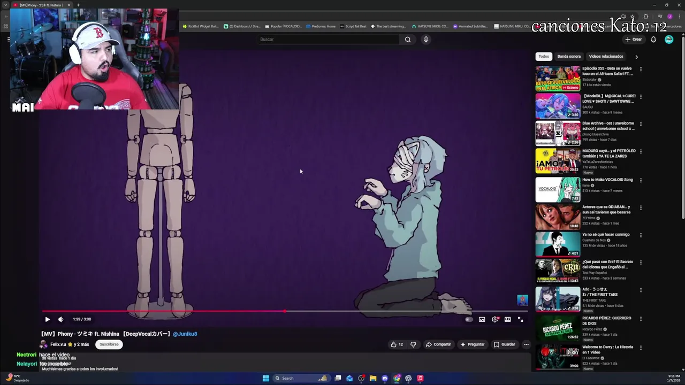Open the Crear create button
685x385 pixels.
click(633, 39)
